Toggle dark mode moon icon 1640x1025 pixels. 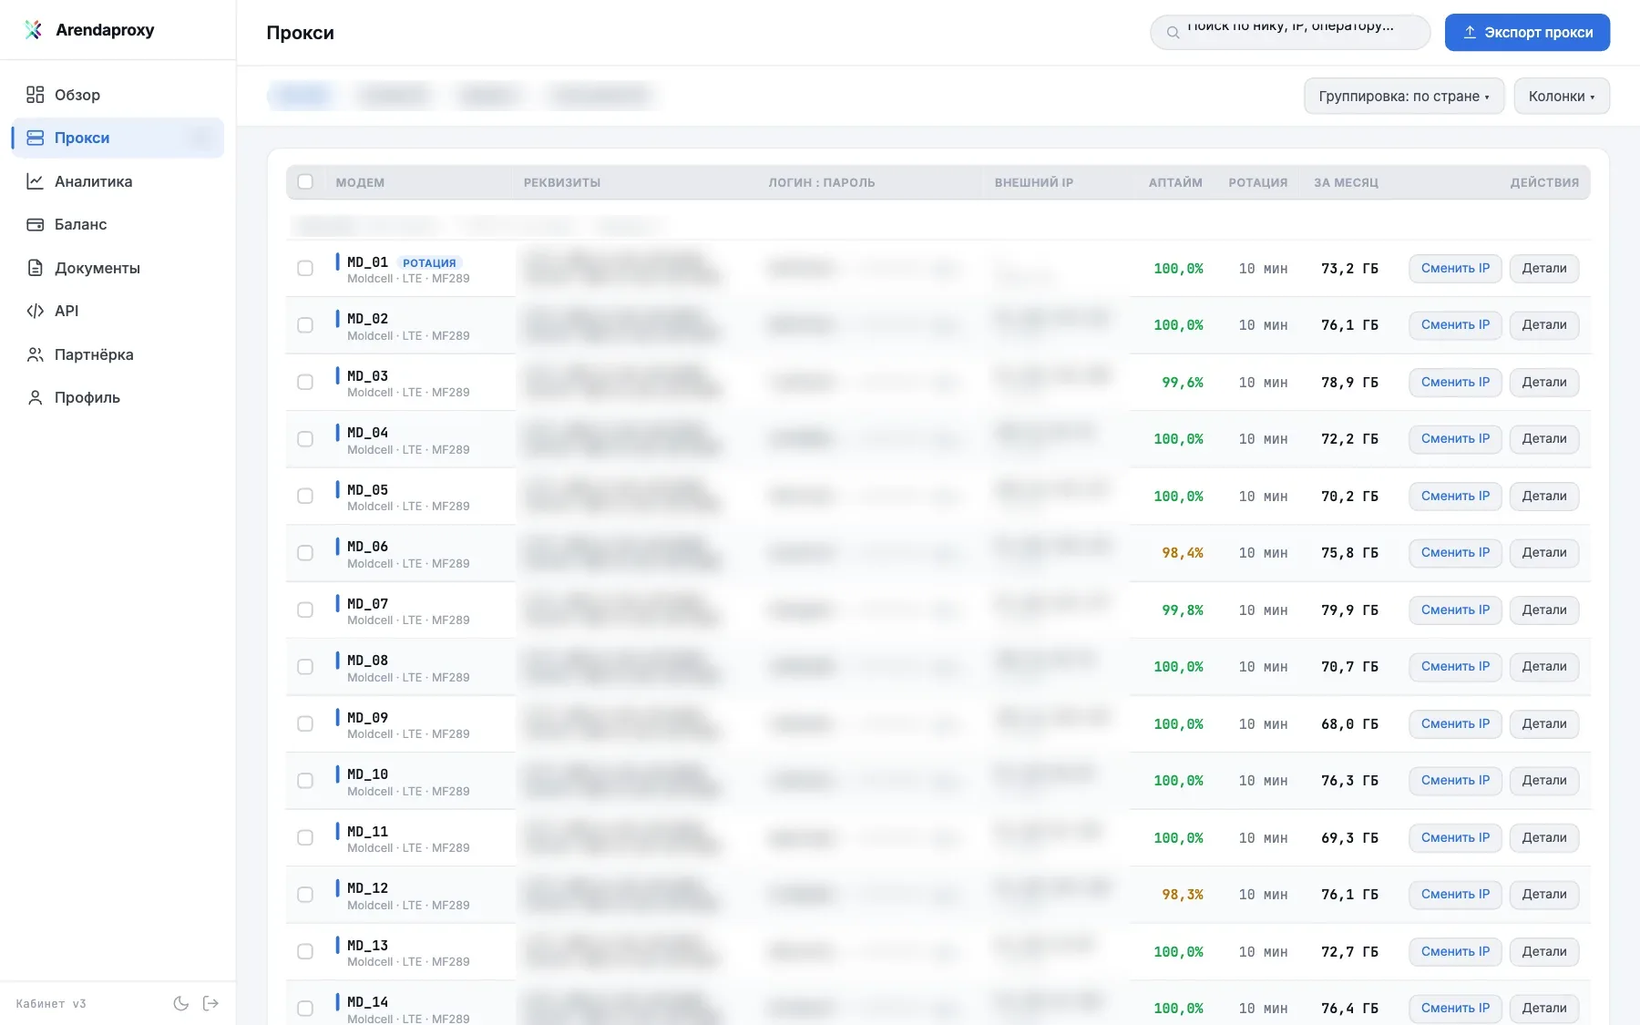(x=181, y=1003)
